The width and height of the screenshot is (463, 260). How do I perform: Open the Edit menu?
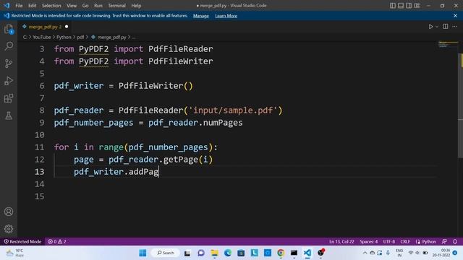[32, 6]
